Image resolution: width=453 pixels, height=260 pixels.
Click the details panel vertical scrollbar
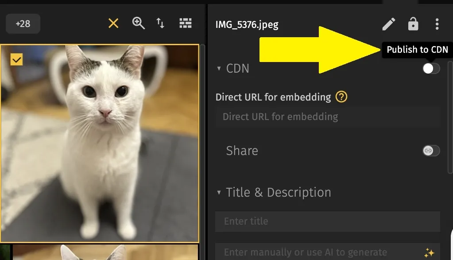[450, 117]
